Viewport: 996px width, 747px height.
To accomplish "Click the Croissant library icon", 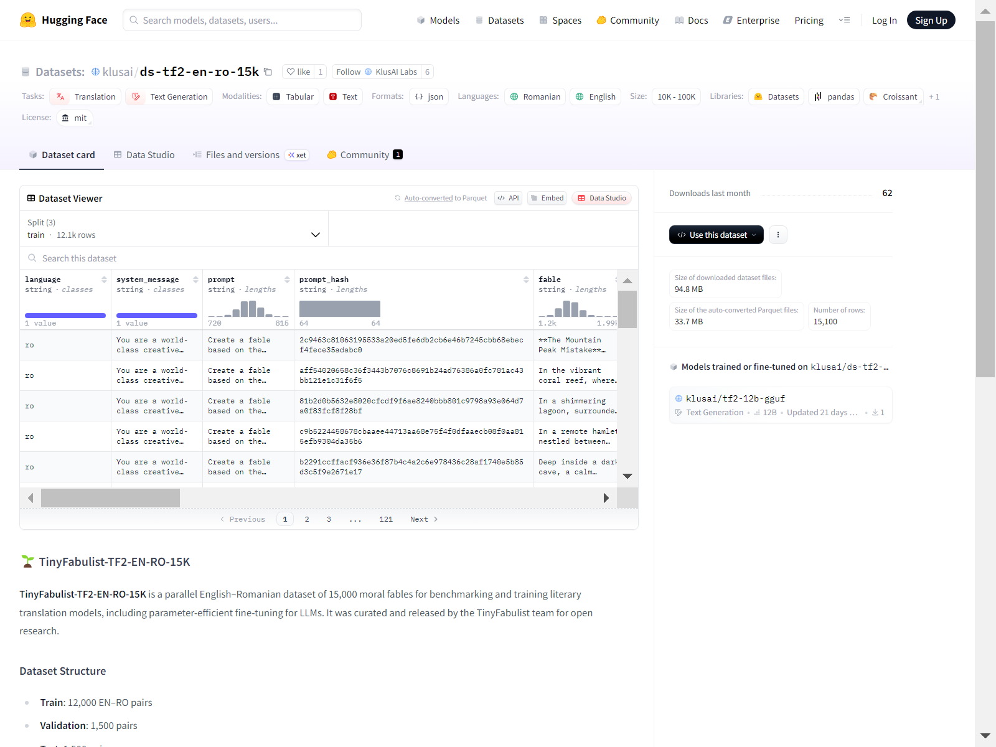I will click(873, 96).
